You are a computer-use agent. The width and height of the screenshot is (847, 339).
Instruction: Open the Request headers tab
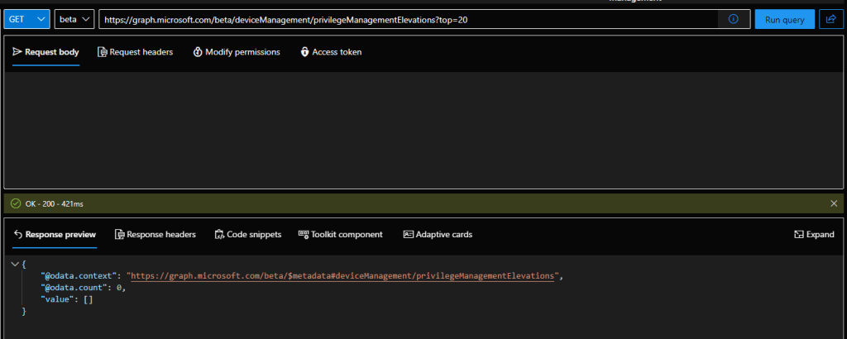(135, 52)
